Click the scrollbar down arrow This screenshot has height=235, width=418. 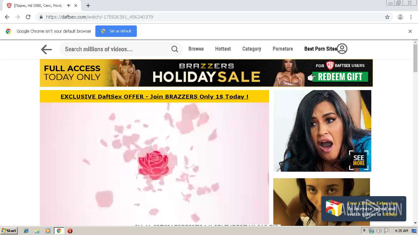click(x=415, y=223)
